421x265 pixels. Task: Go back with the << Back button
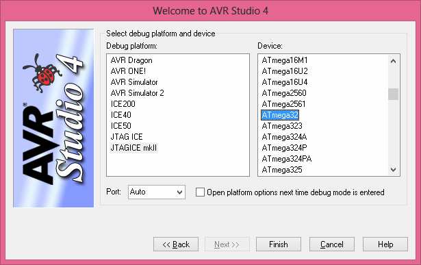[176, 244]
